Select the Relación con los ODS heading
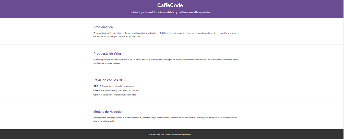 coord(109,80)
